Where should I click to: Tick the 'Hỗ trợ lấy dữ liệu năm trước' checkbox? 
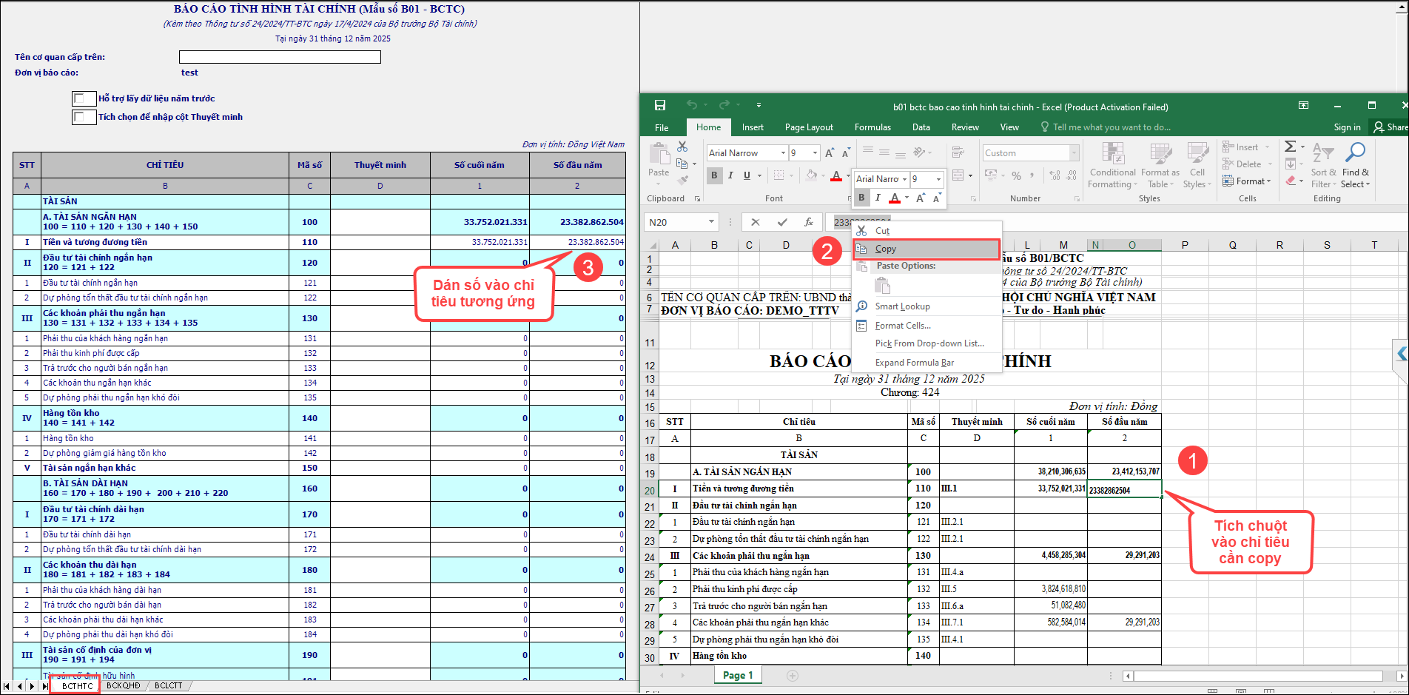pos(79,98)
